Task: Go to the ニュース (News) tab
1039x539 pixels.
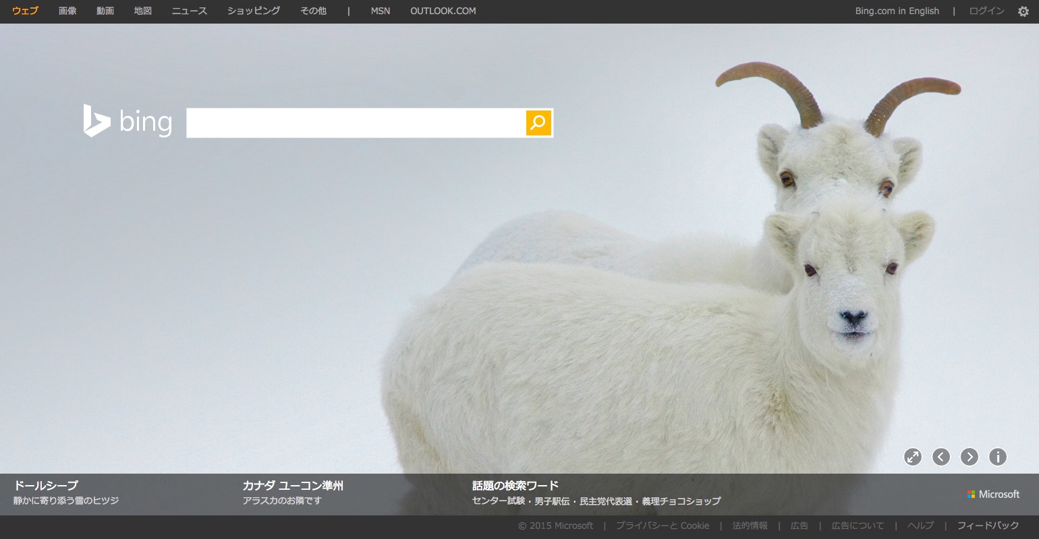Action: 189,11
